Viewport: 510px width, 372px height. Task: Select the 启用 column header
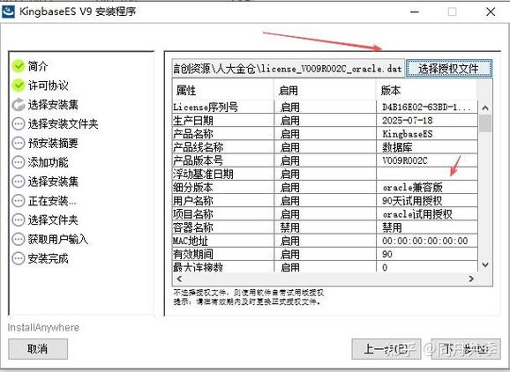[x=325, y=90]
